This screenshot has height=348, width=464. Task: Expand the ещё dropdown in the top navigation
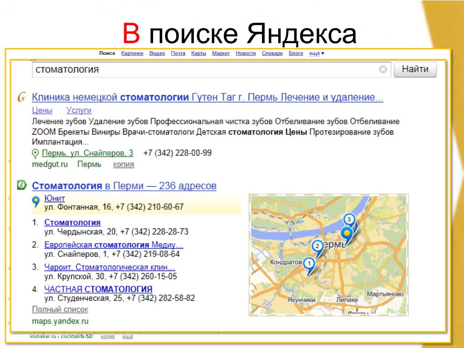click(x=317, y=53)
